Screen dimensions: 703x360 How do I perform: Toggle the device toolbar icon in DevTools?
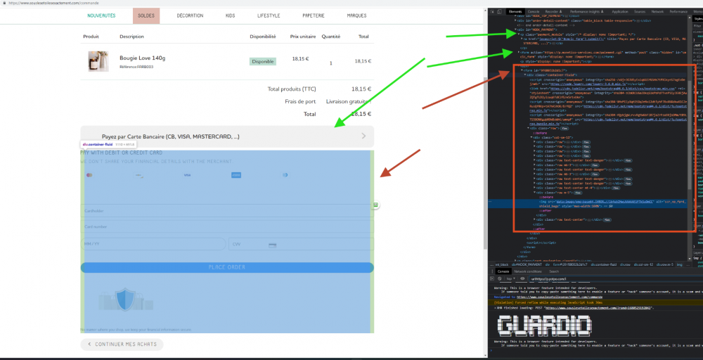pos(499,11)
